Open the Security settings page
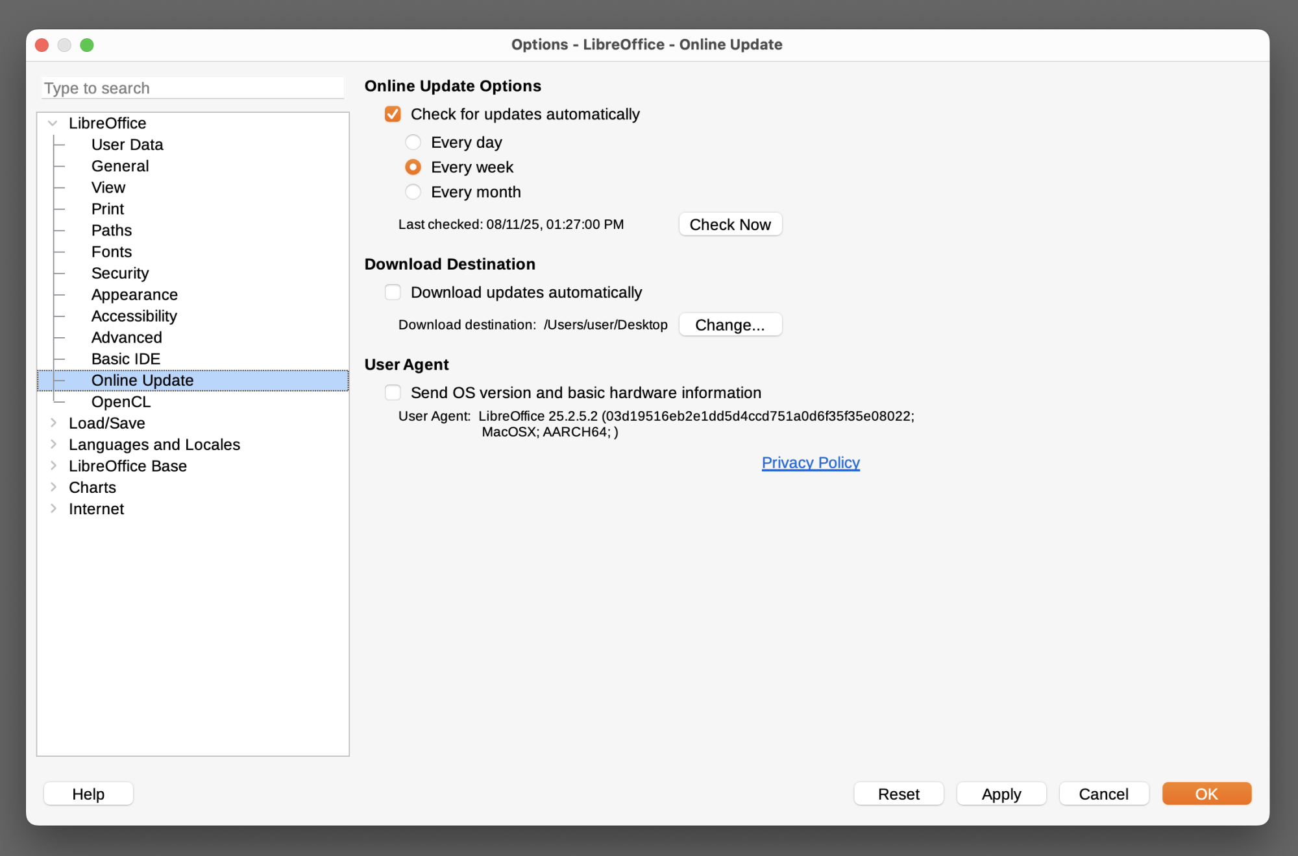1298x856 pixels. (120, 273)
